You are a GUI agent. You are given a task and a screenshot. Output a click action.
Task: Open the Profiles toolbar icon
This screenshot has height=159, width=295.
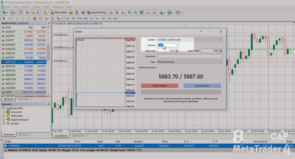pos(12,13)
